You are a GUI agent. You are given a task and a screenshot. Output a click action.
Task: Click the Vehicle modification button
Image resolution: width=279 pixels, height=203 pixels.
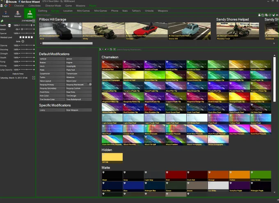52,59
